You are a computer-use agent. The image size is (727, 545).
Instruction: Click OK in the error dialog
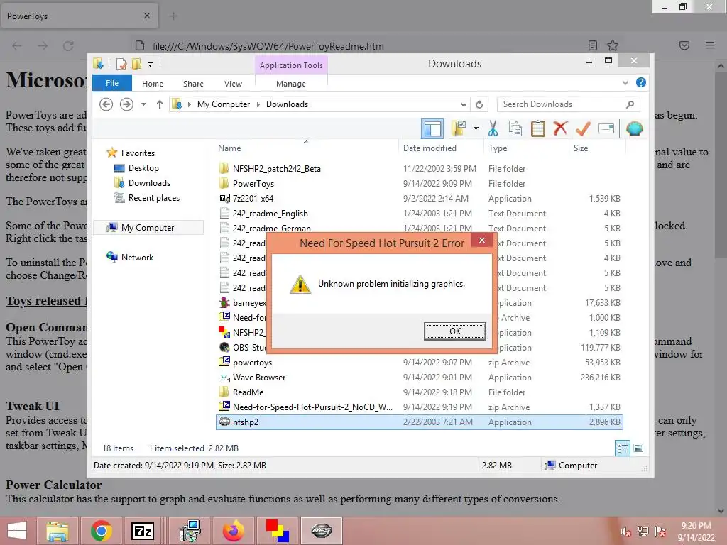click(x=454, y=331)
